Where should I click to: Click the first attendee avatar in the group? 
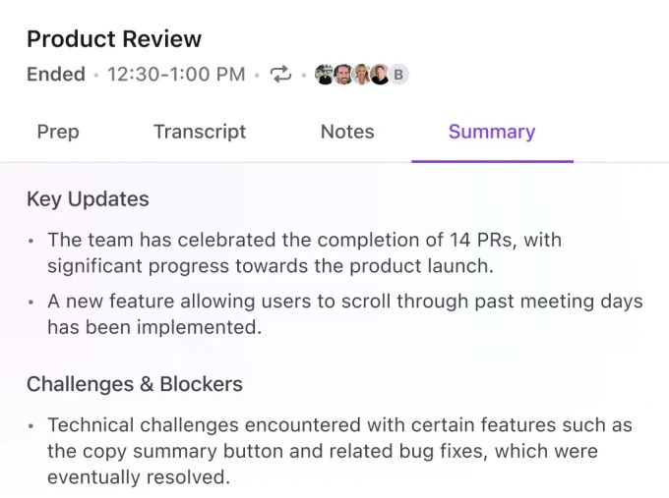tap(325, 75)
